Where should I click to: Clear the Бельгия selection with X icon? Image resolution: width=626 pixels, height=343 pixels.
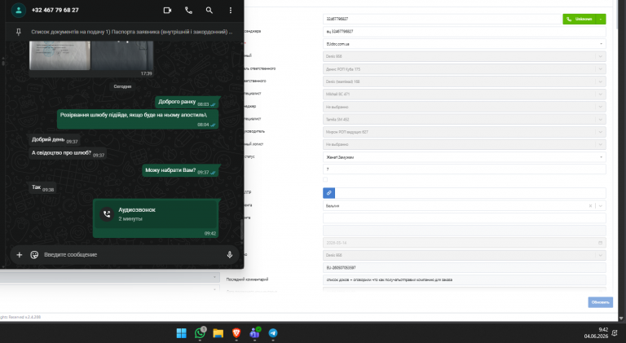(590, 206)
